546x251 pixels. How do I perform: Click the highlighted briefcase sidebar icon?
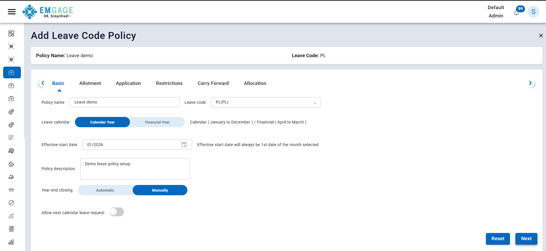[x=12, y=73]
